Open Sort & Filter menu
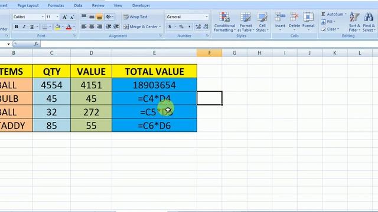Screen dimensions: 378x212 (x=354, y=22)
